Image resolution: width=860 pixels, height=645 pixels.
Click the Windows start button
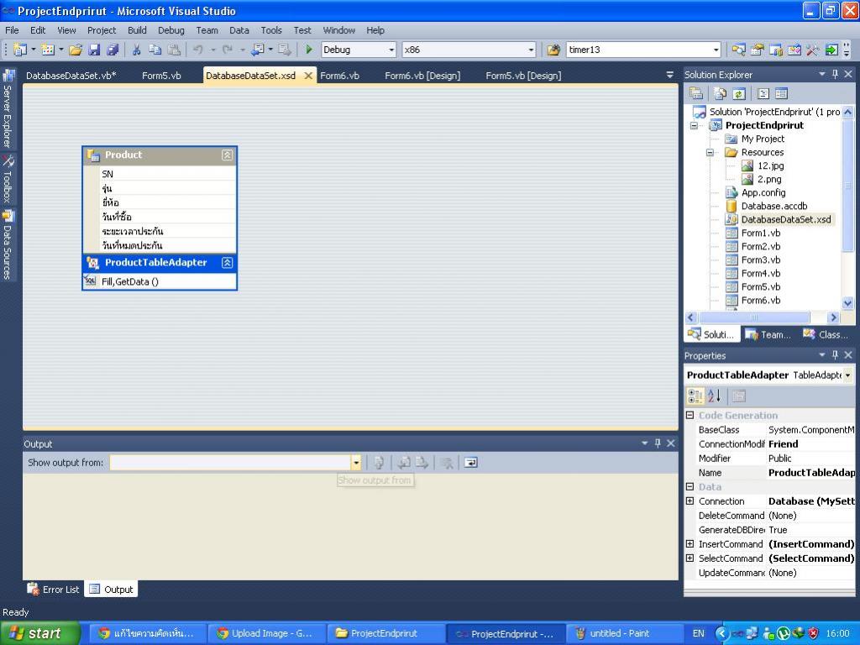pyautogui.click(x=40, y=633)
